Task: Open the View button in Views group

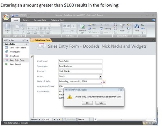Action: point(7,29)
